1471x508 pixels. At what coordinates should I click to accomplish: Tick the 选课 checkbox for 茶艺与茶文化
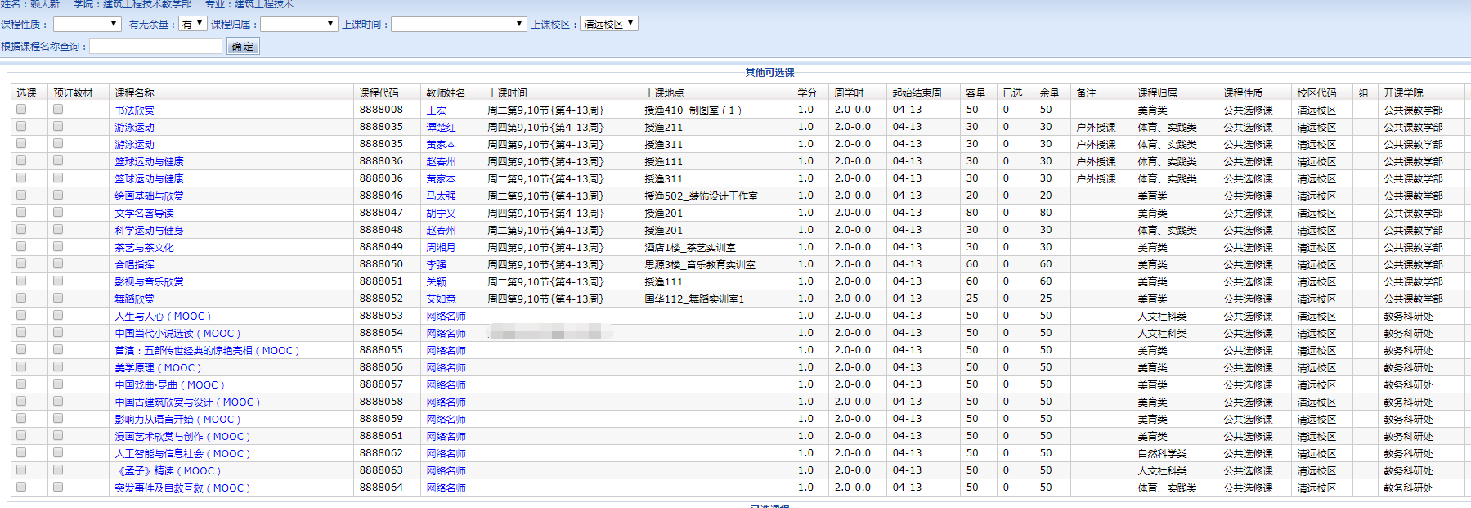[21, 246]
